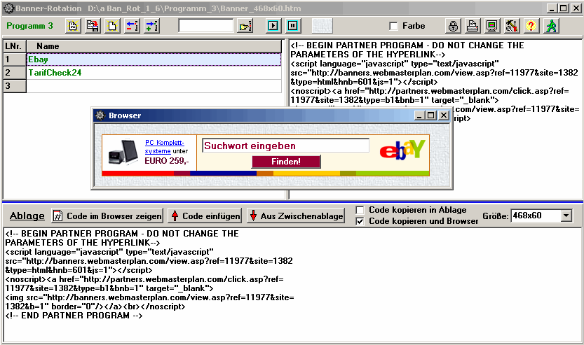Toggle the Farbe checkbox

tap(393, 26)
